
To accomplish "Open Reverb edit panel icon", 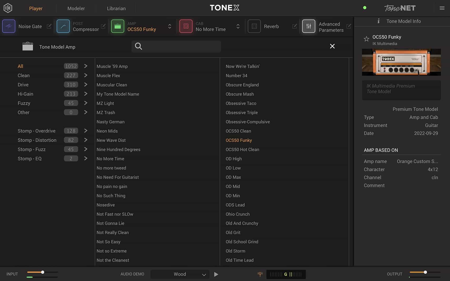I will pyautogui.click(x=294, y=26).
